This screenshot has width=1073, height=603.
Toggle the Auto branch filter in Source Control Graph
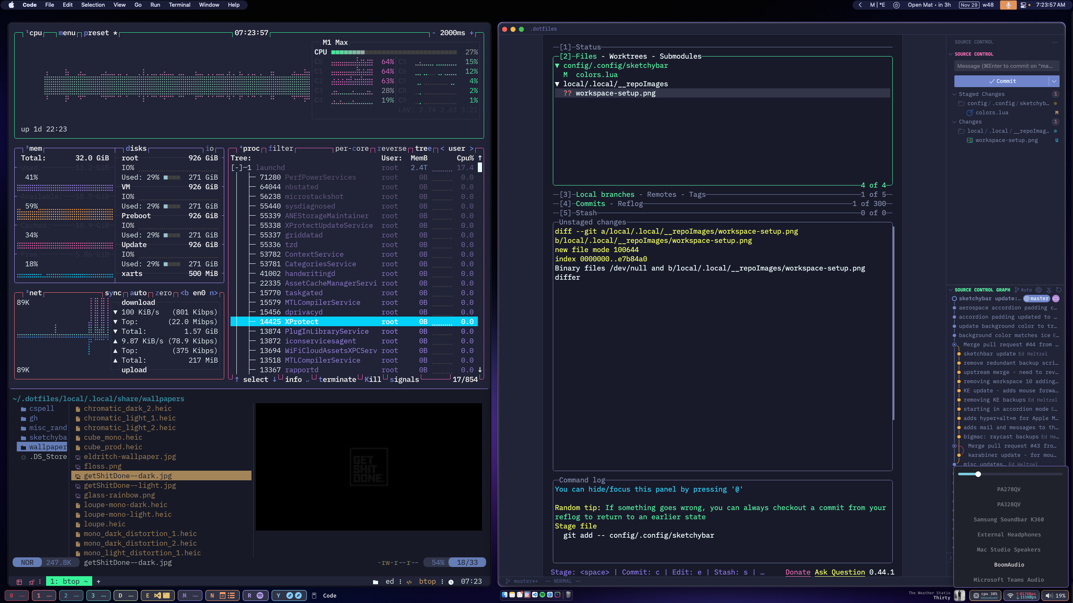1023,290
